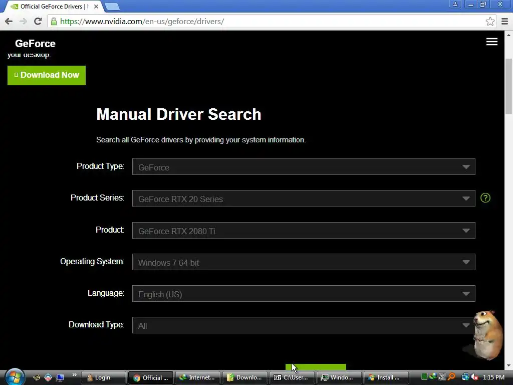Switch to the Login taskbar window

[103, 377]
